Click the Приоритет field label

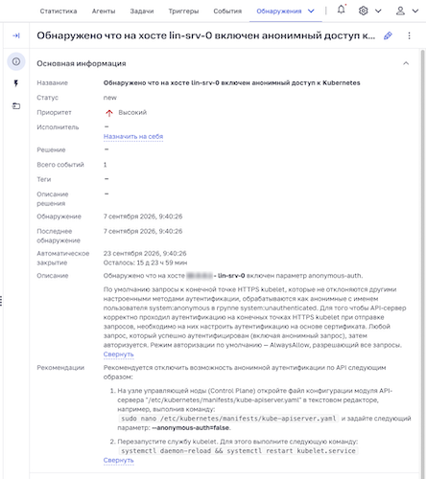tap(54, 112)
